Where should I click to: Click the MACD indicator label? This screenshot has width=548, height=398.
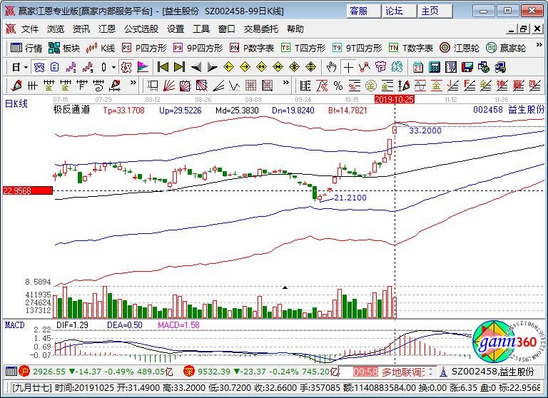[15, 325]
